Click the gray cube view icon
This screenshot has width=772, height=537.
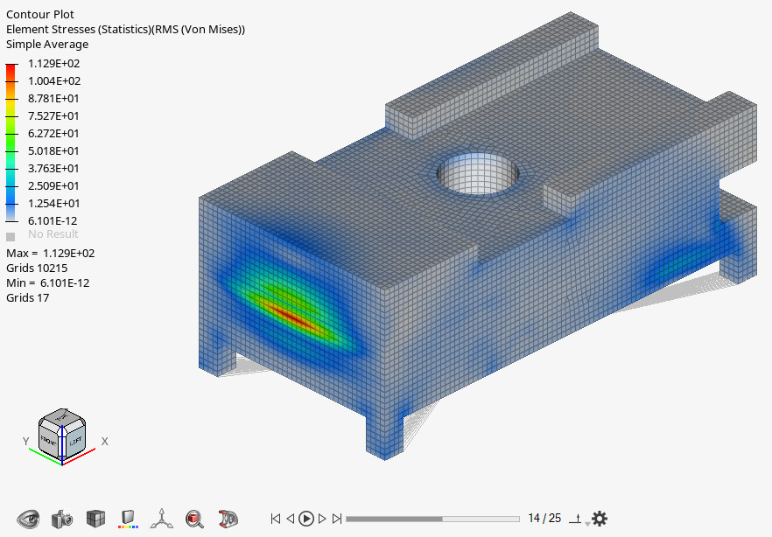[95, 519]
